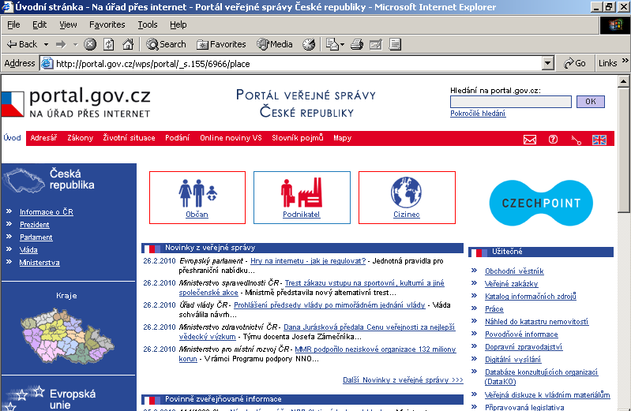Screen dimensions: 631x411
Task: Open the Prezident link
Action: pos(35,225)
